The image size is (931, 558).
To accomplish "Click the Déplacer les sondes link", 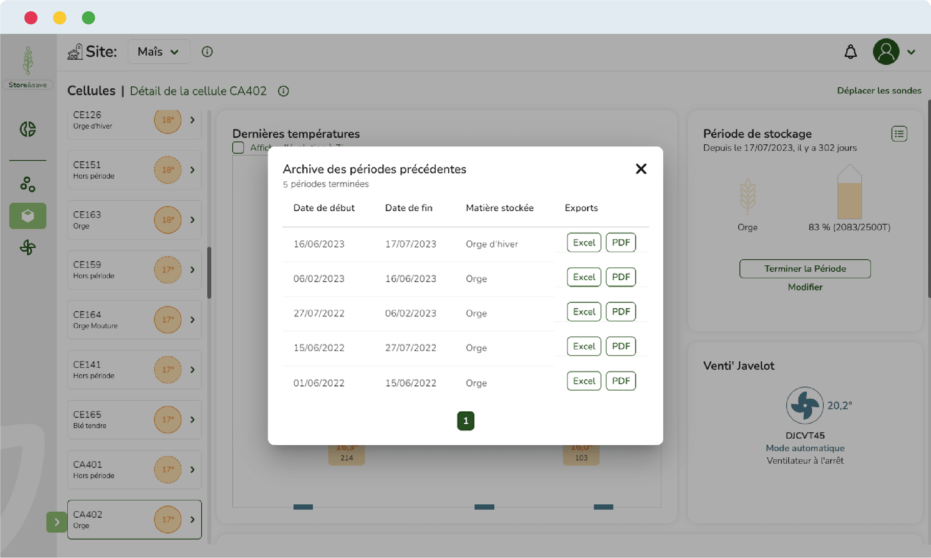I will (x=879, y=91).
